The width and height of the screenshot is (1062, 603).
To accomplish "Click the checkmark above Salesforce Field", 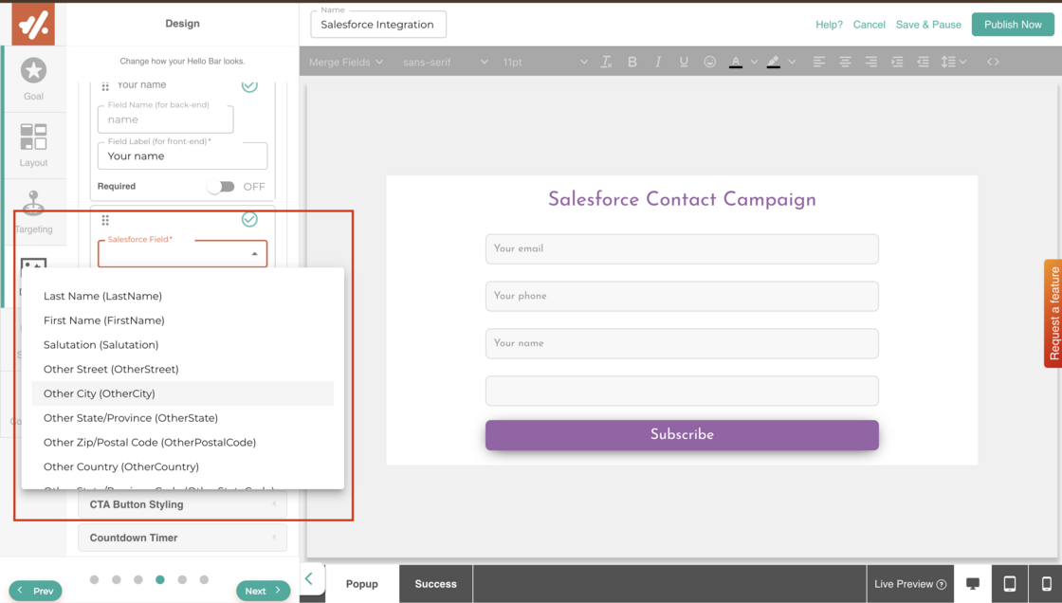I will pos(249,219).
